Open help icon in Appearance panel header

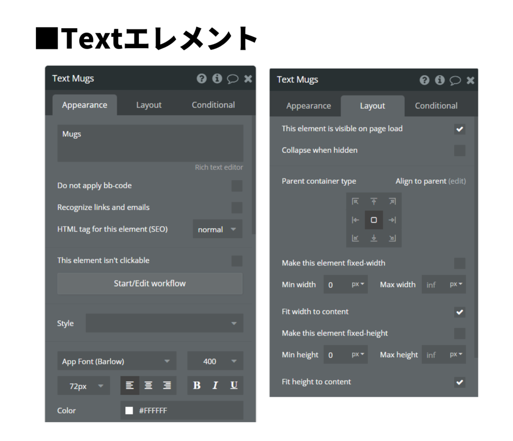tap(201, 79)
